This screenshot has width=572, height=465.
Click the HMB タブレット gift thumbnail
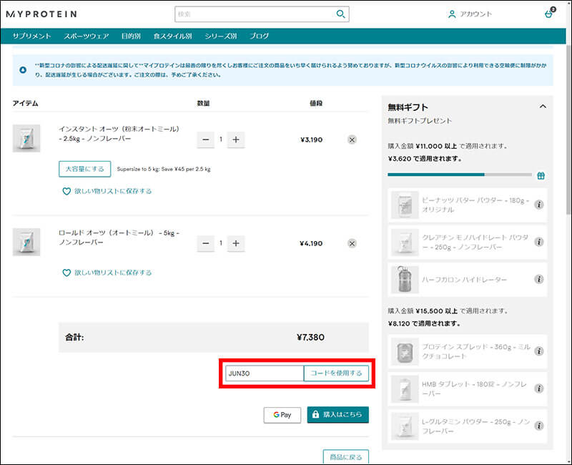(405, 388)
